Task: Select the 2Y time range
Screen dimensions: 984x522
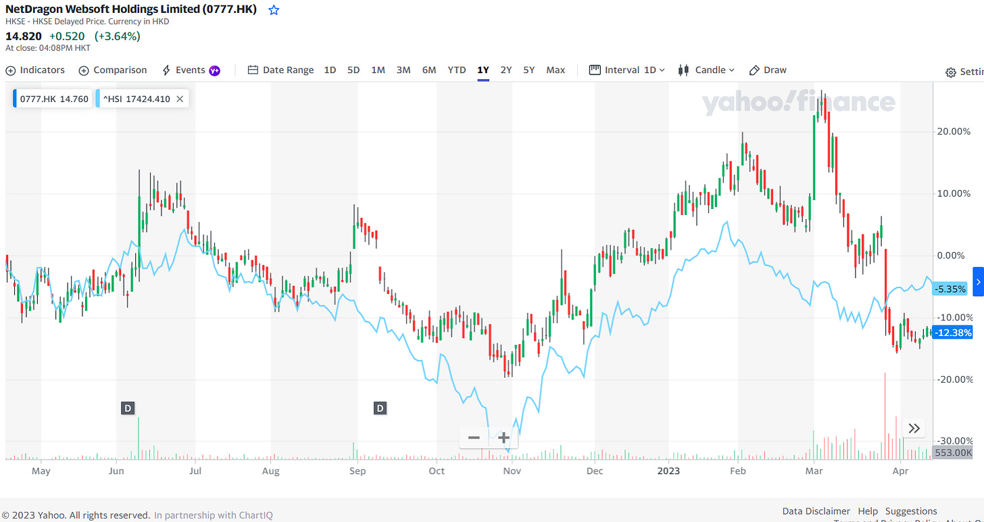Action: coord(506,70)
